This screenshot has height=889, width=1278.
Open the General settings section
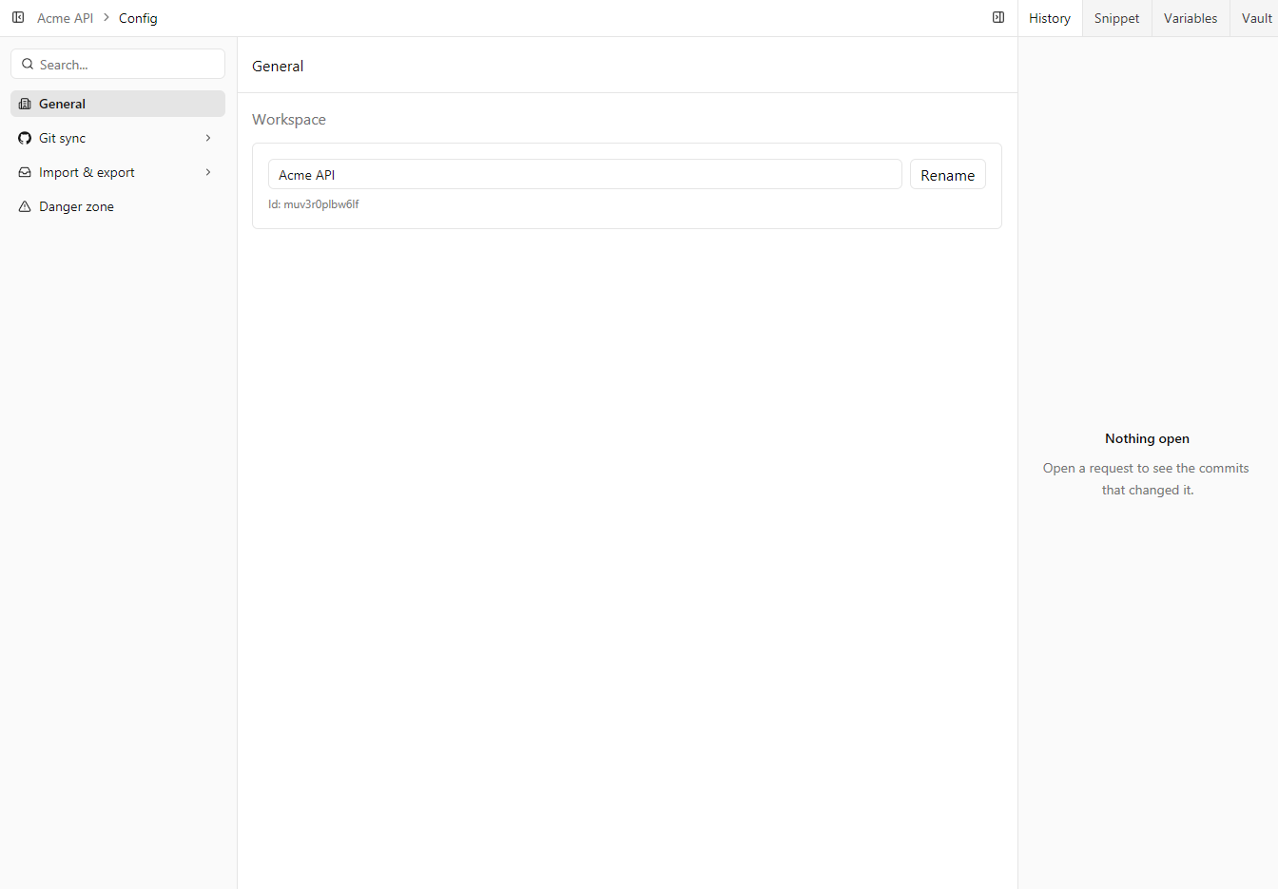[118, 104]
